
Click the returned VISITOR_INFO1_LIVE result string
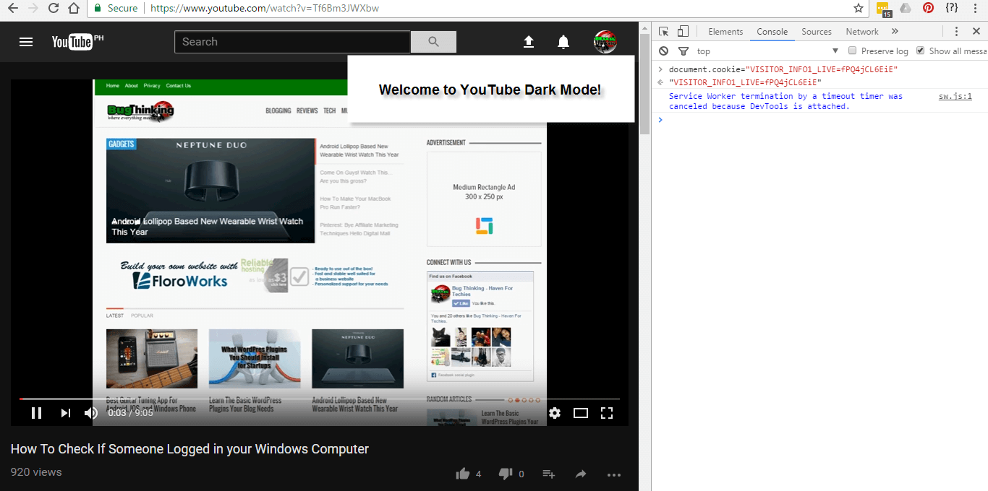(745, 82)
